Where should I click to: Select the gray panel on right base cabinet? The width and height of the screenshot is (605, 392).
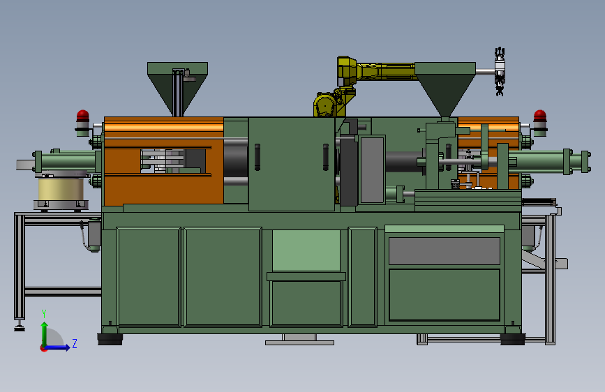point(444,251)
